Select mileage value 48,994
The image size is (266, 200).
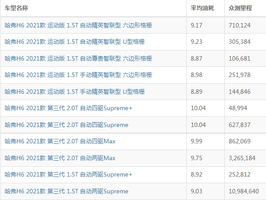click(x=238, y=108)
